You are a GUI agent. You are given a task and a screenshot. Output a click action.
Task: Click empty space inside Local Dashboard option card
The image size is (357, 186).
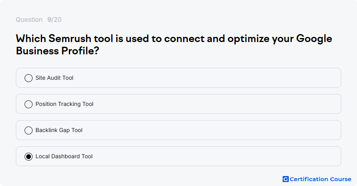tap(205, 156)
